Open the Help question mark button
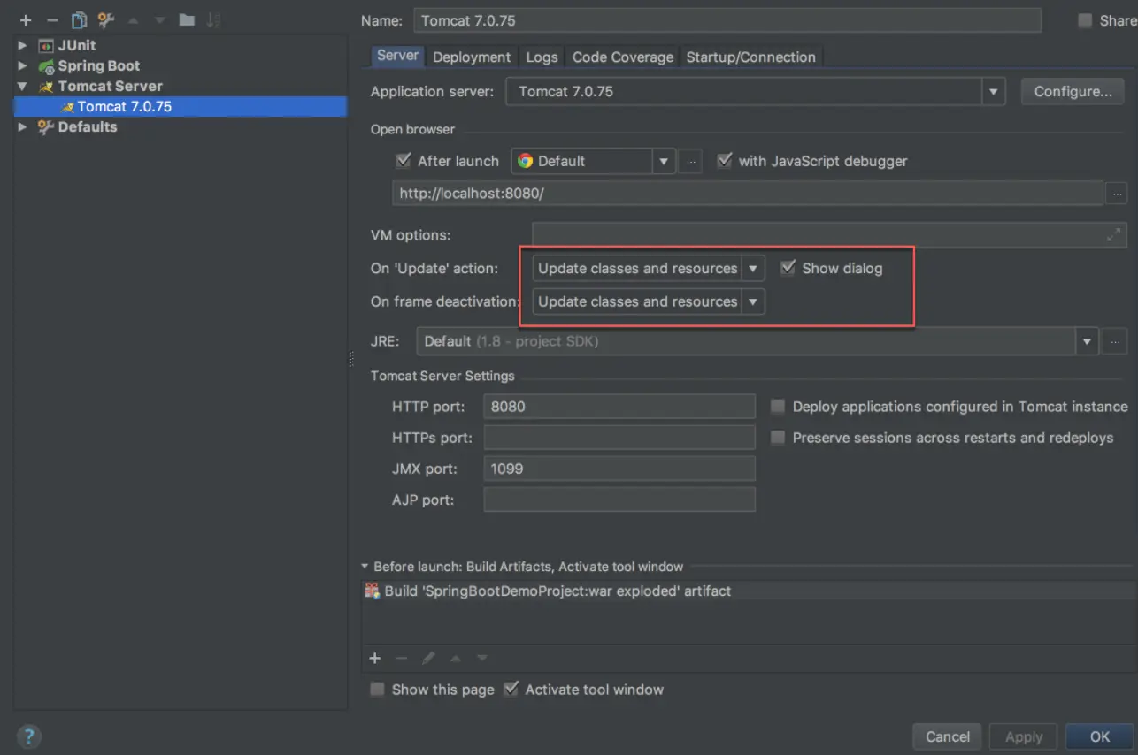 (x=28, y=736)
